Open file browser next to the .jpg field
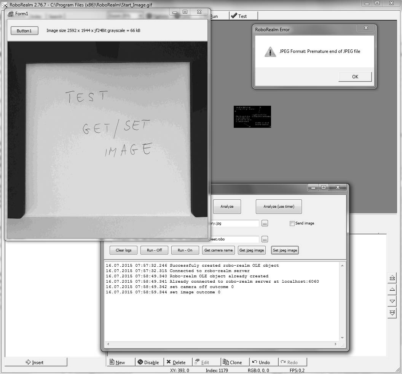Image resolution: width=402 pixels, height=374 pixels. (x=265, y=223)
